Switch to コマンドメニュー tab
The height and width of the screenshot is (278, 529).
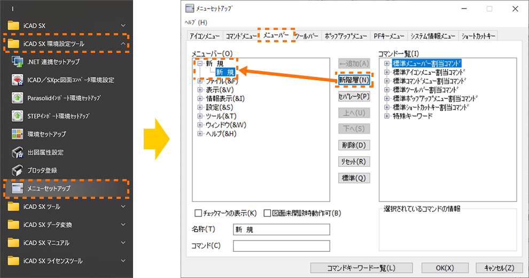pyautogui.click(x=241, y=36)
